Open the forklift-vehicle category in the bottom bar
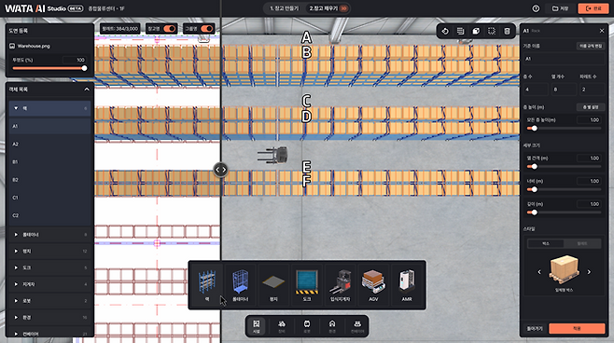The width and height of the screenshot is (614, 343). click(x=282, y=326)
